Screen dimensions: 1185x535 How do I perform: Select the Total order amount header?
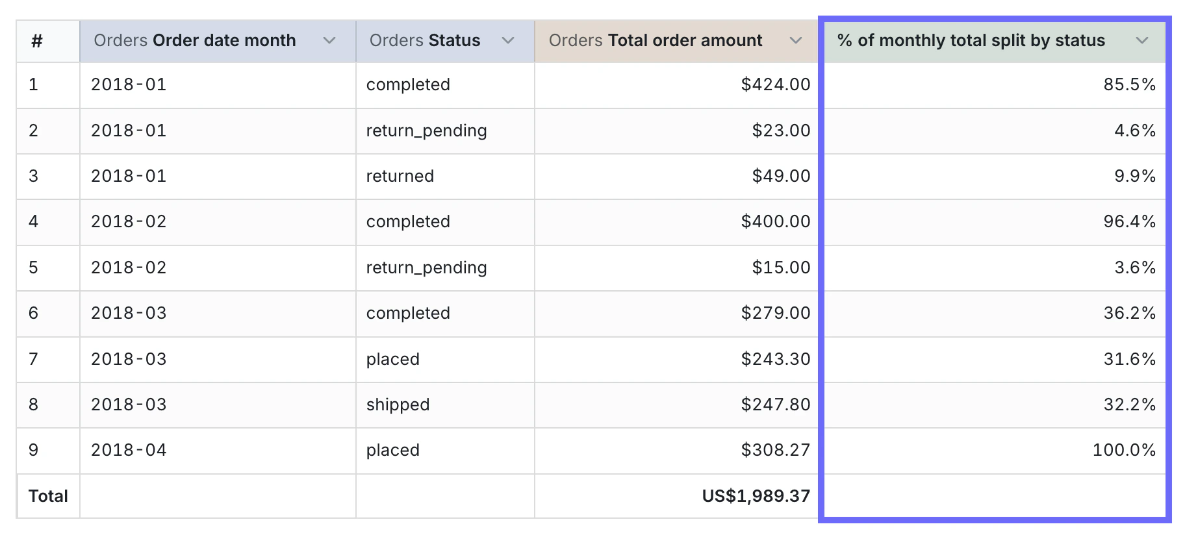point(655,40)
